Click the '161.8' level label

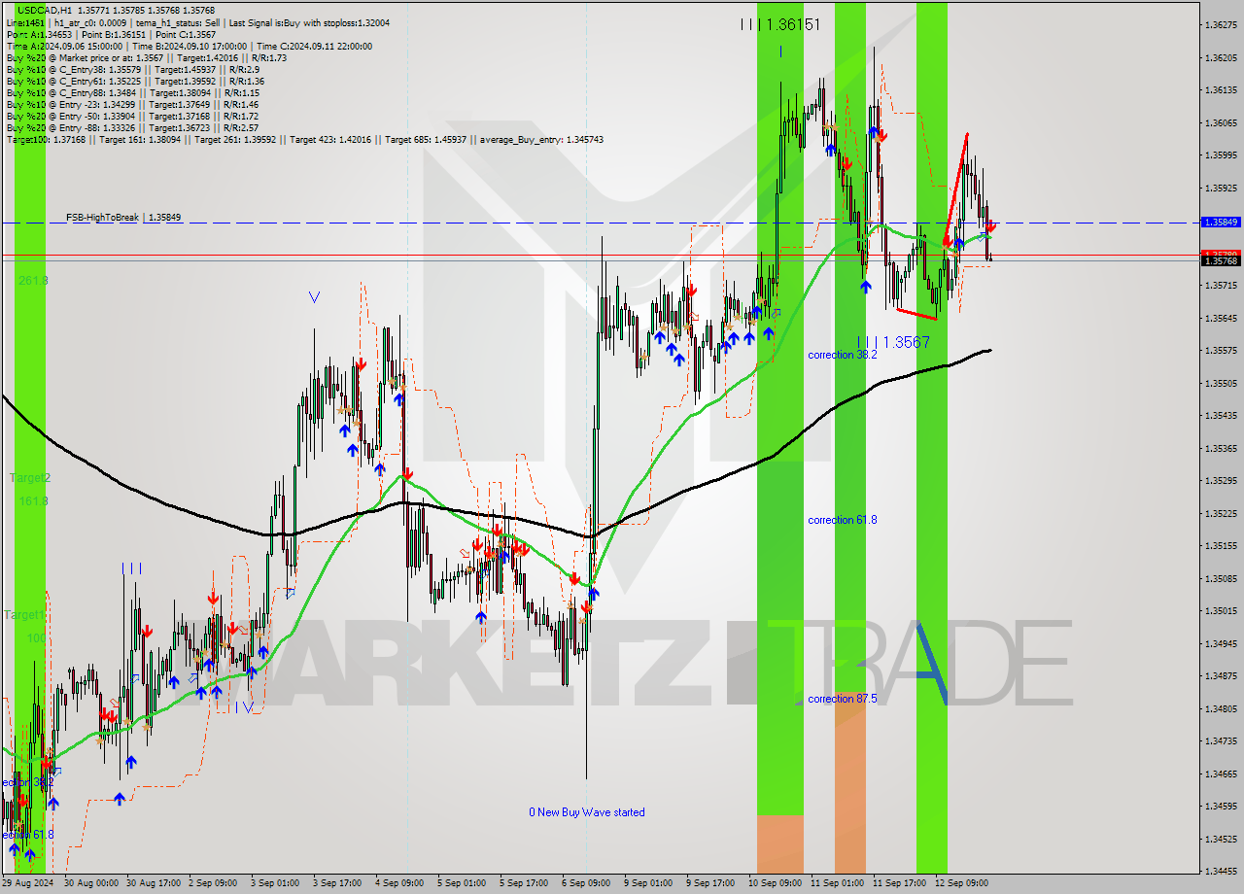point(33,501)
